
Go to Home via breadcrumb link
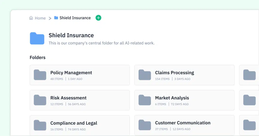click(40, 18)
